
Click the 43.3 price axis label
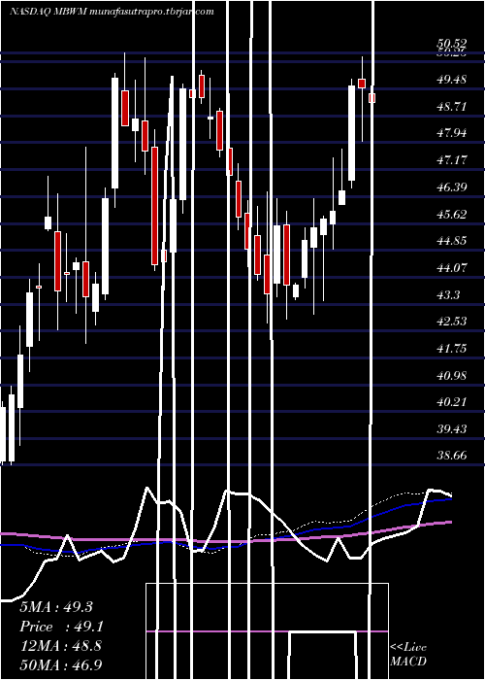[x=448, y=294]
